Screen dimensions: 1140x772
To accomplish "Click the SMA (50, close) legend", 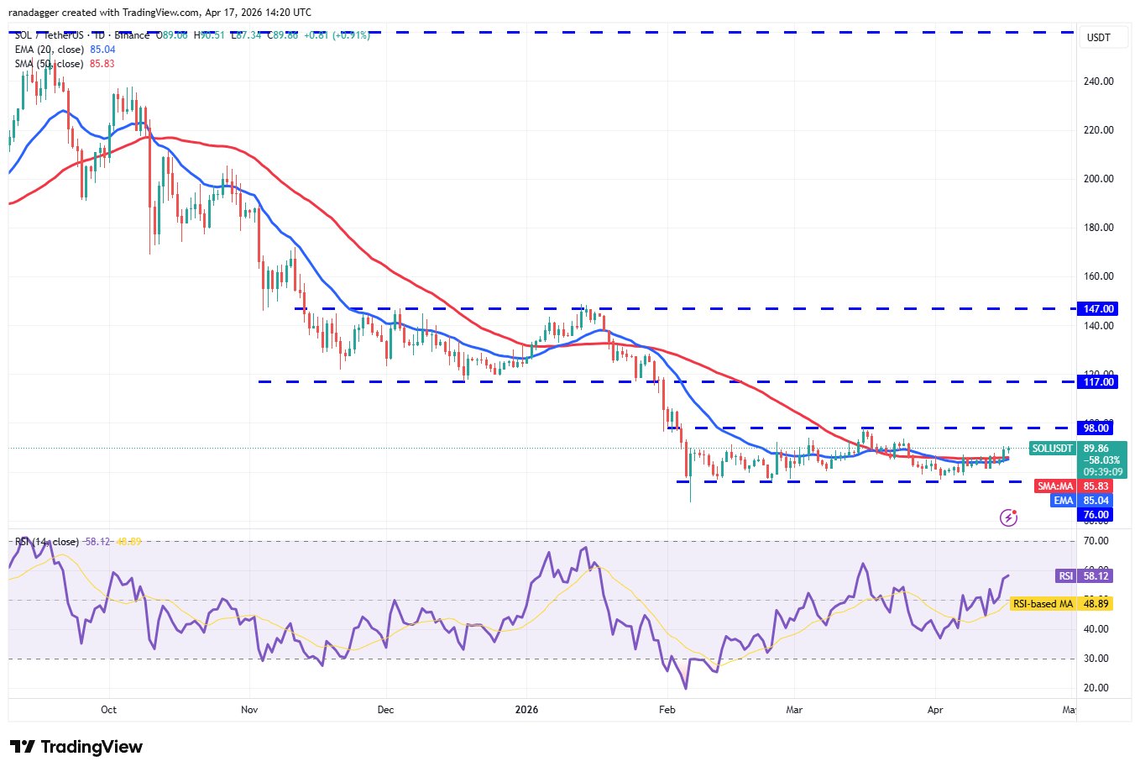I will 50,64.
